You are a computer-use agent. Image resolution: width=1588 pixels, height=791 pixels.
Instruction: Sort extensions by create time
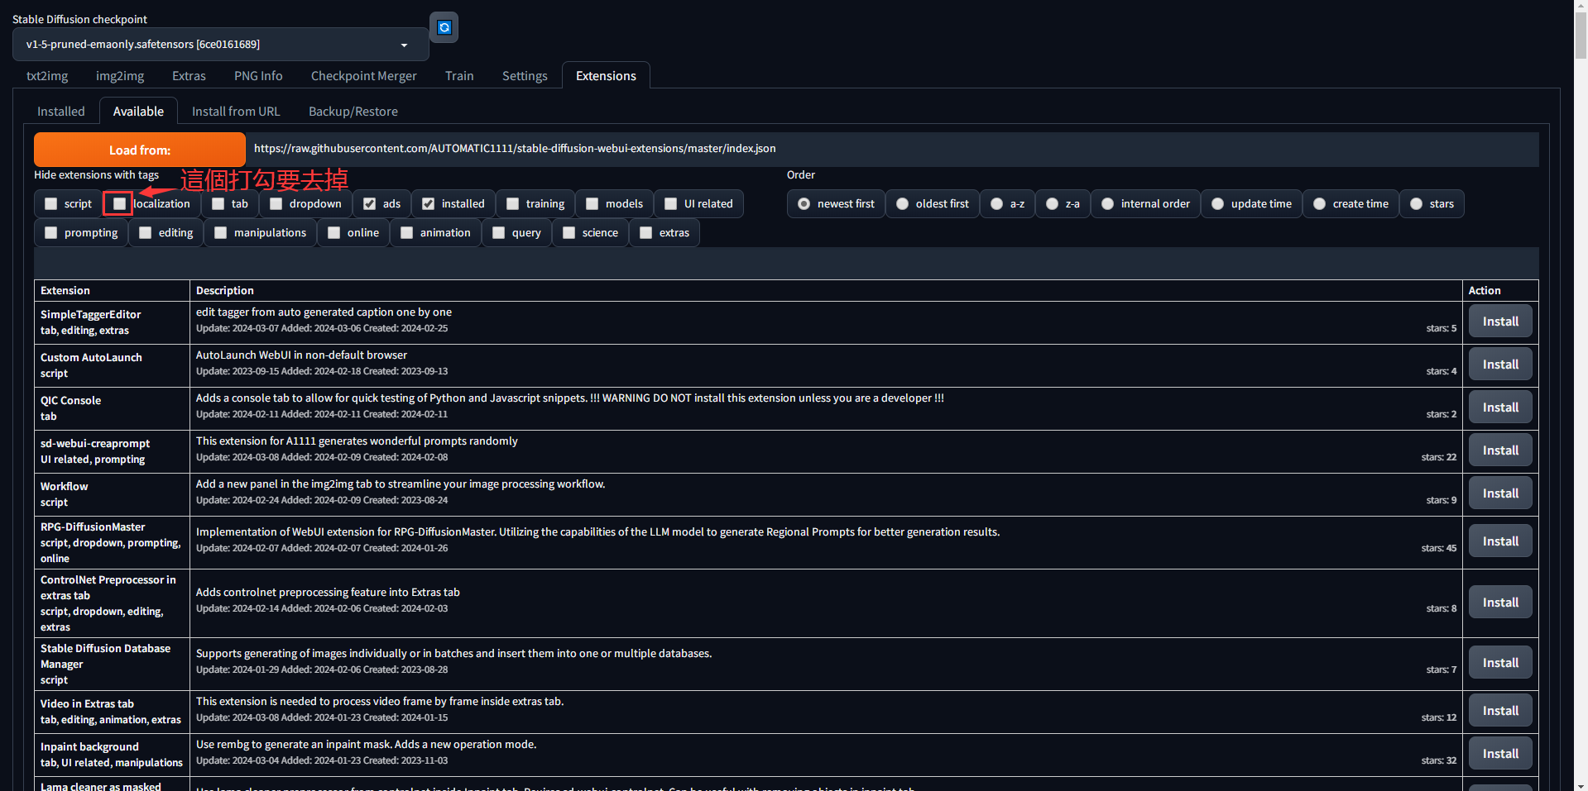(x=1320, y=203)
